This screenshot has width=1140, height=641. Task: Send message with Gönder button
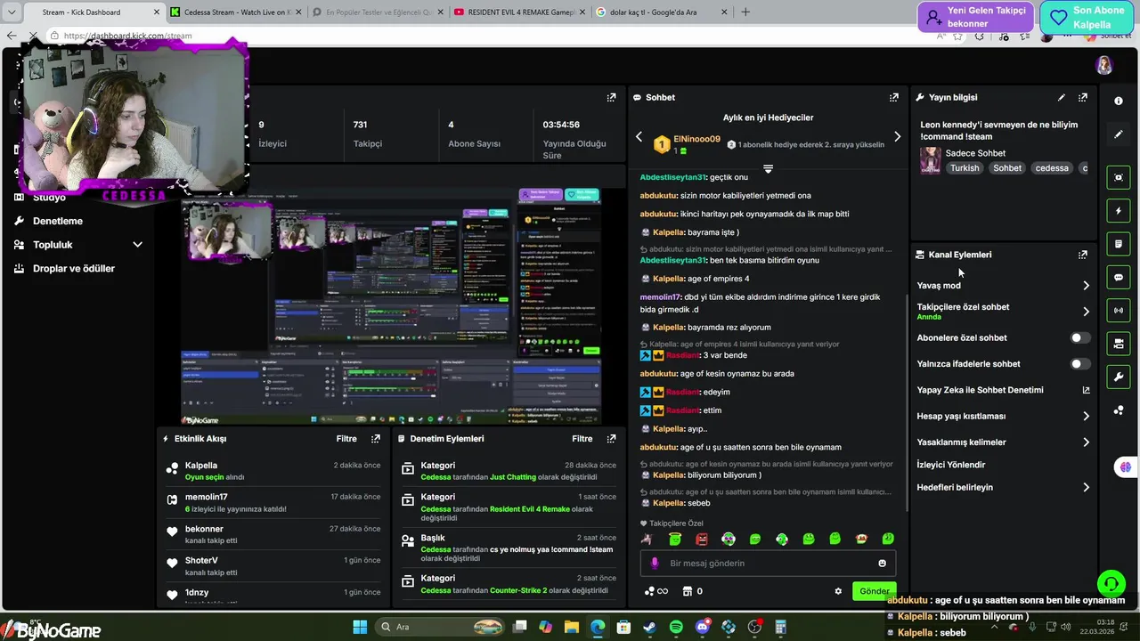874,591
